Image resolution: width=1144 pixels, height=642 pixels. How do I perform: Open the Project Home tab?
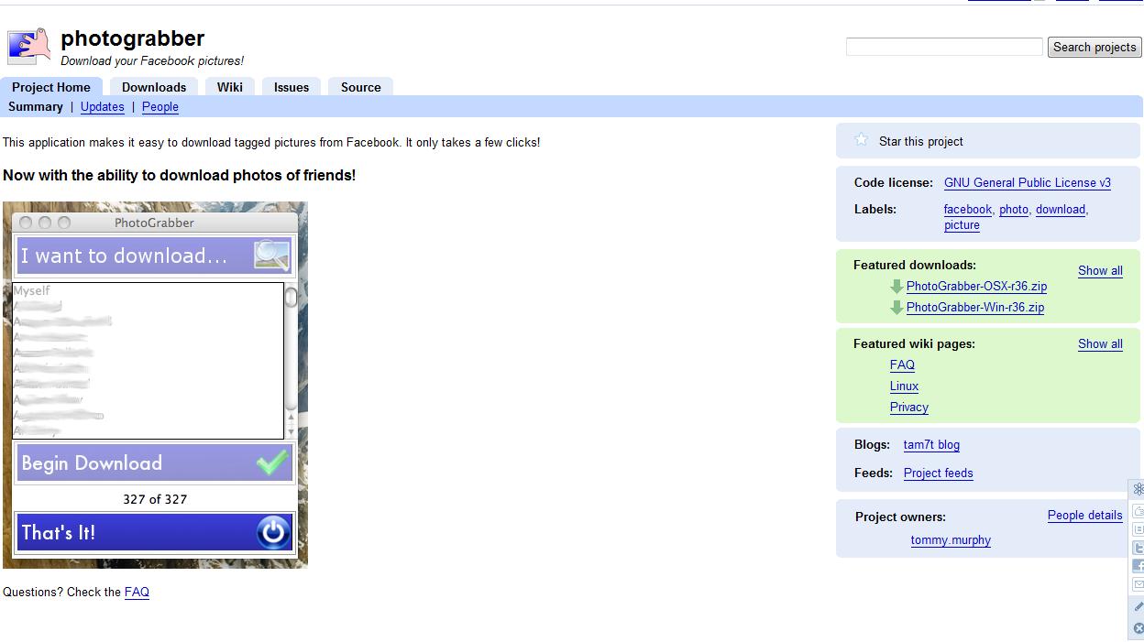pos(51,87)
